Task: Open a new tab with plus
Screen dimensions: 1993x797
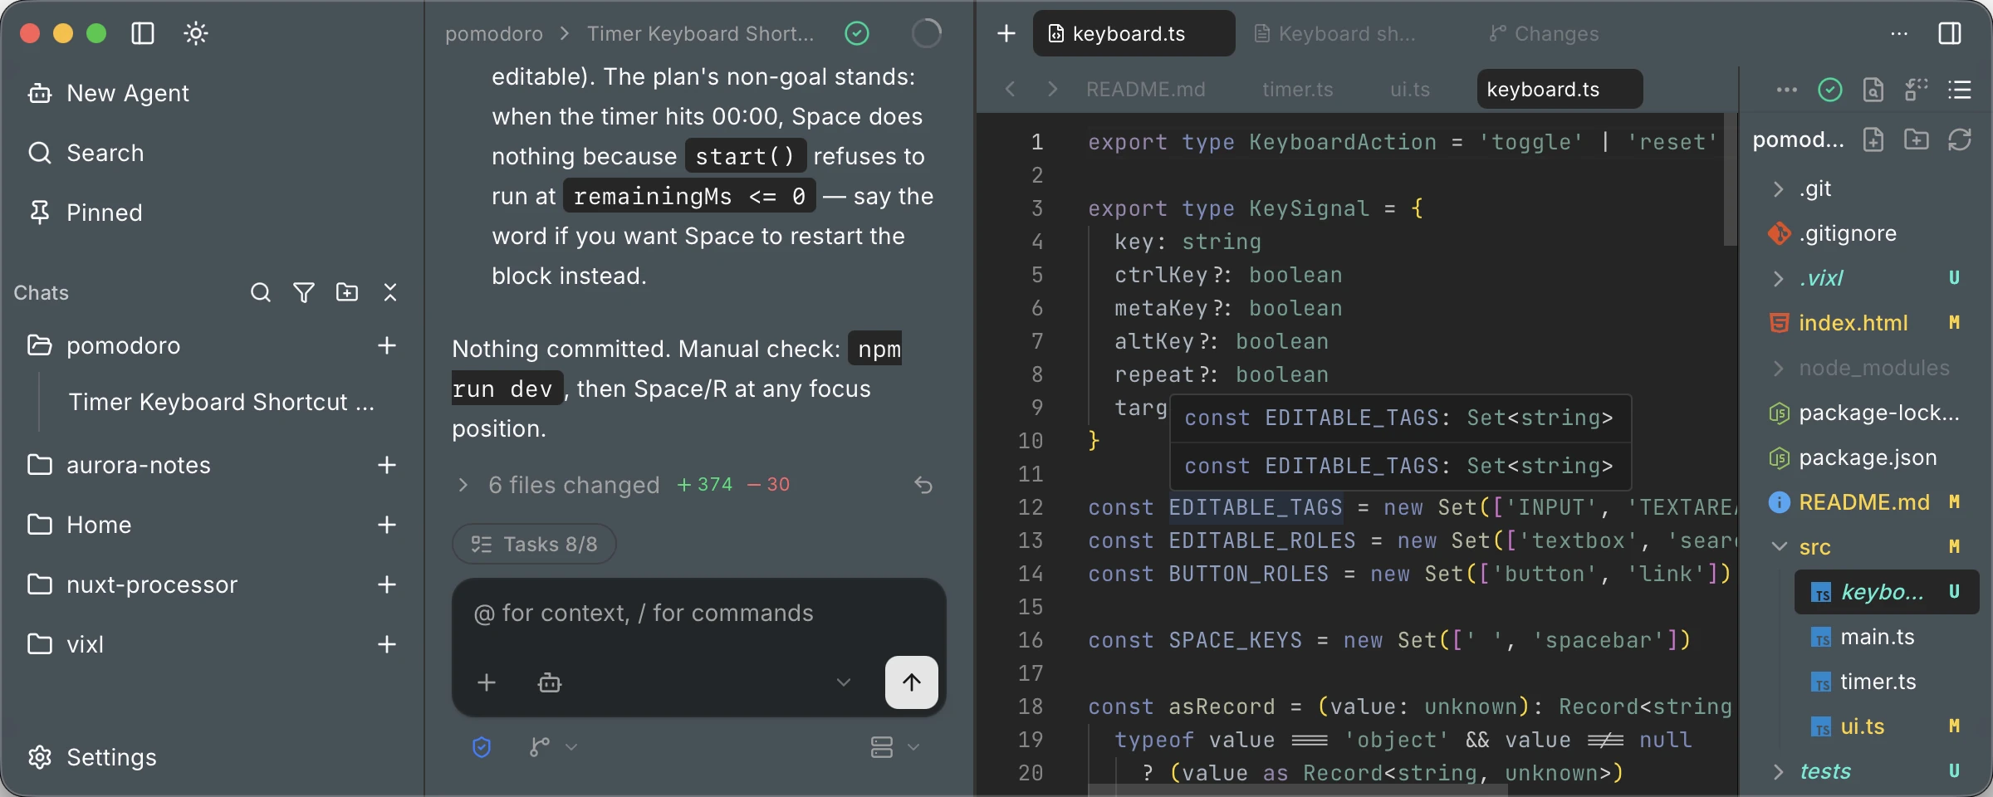Action: 1006,33
